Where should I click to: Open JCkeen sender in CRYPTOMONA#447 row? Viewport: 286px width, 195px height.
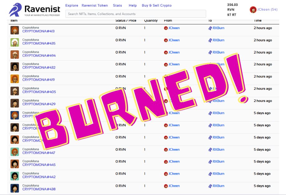click(174, 149)
